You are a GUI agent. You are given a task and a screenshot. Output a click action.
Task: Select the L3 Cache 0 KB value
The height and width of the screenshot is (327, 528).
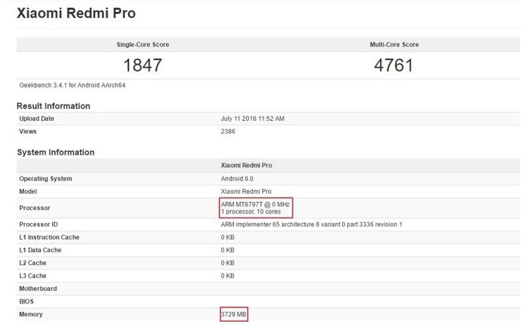(228, 276)
